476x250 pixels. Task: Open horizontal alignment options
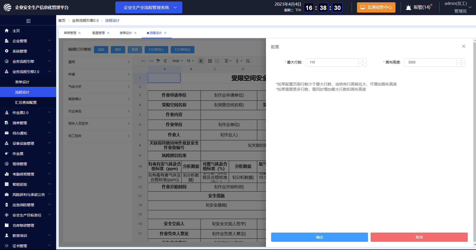pos(228,61)
